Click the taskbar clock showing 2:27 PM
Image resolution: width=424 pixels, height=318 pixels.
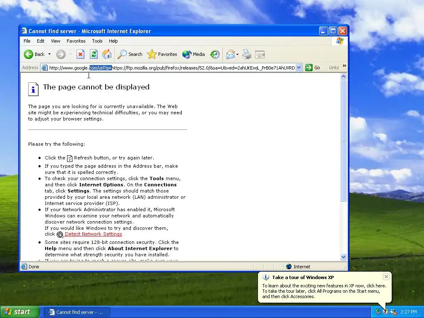(x=408, y=312)
